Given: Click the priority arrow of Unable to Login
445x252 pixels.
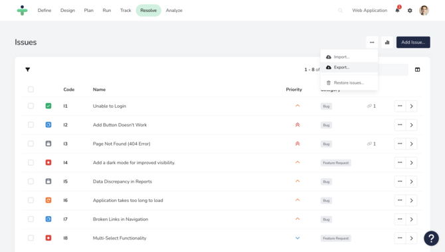Looking at the screenshot, I should pos(298,106).
